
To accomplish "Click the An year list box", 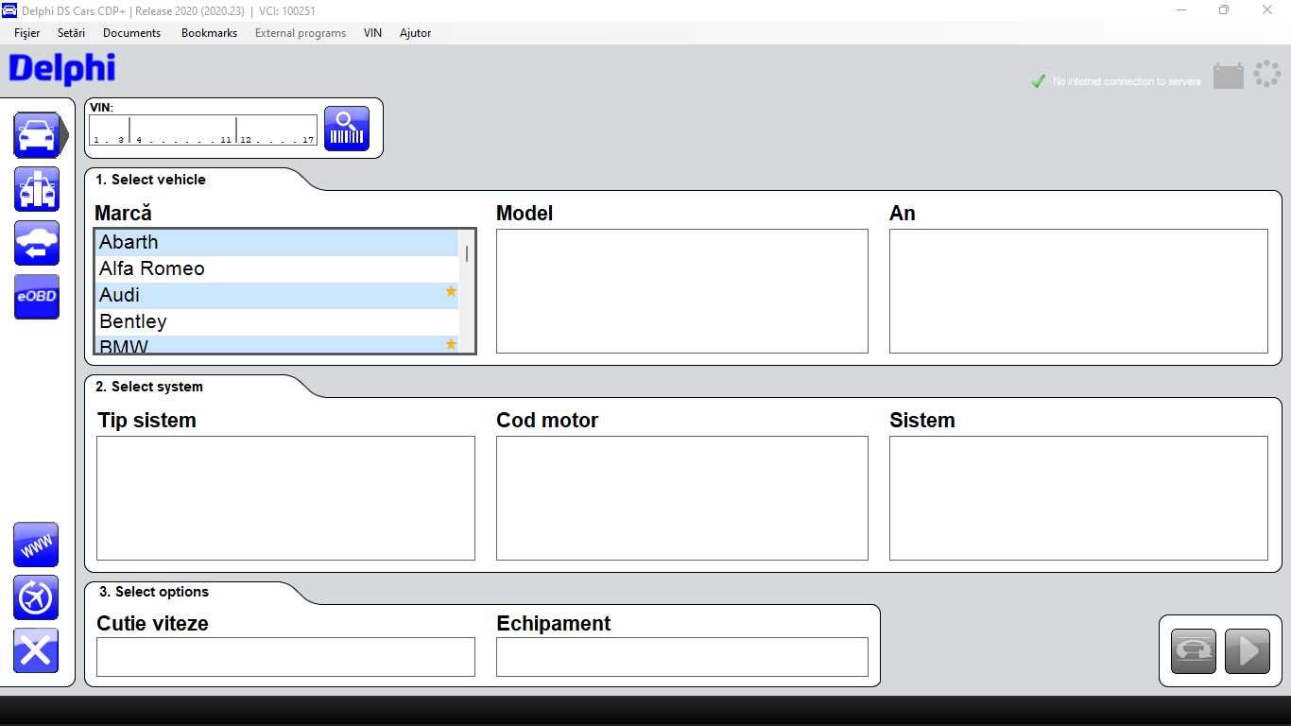I will point(1078,291).
